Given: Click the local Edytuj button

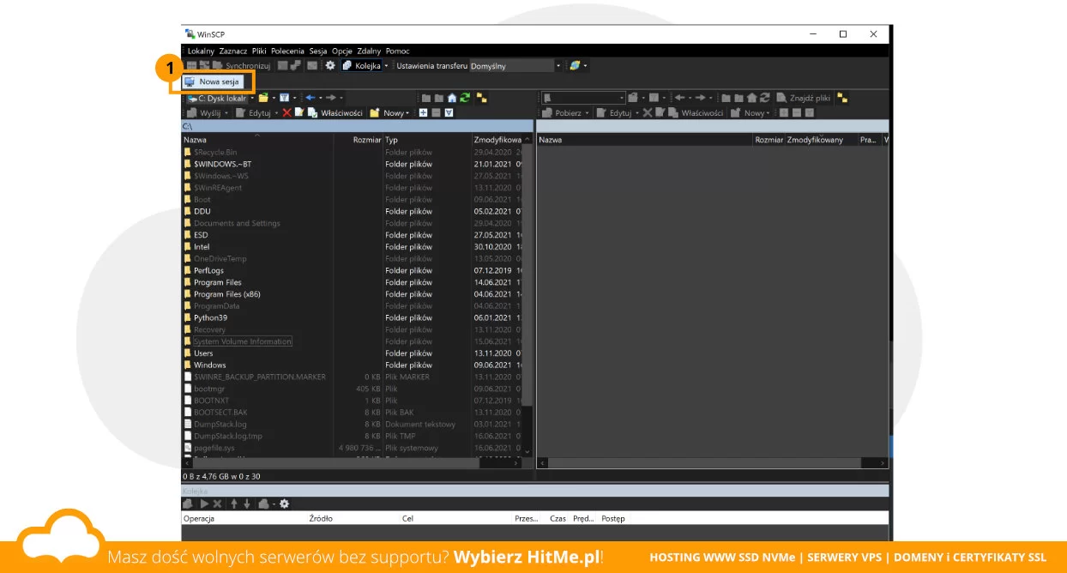Looking at the screenshot, I should 255,112.
